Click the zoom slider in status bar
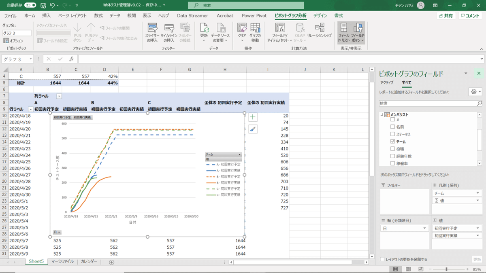 [447, 269]
